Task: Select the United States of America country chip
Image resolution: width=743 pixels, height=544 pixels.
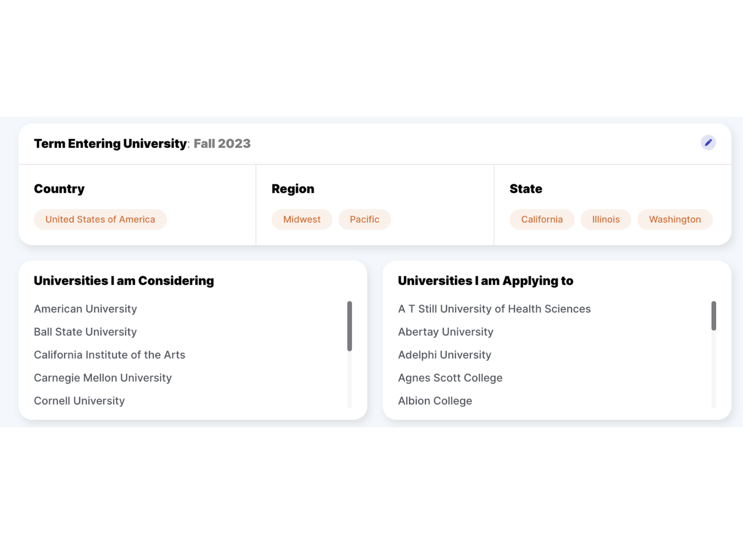Action: tap(100, 219)
